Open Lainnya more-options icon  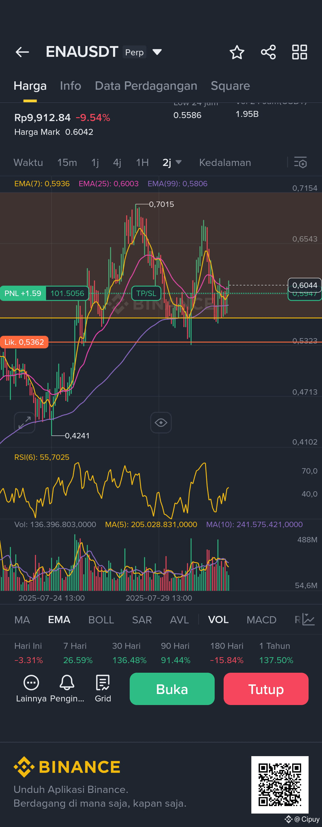[x=31, y=689]
